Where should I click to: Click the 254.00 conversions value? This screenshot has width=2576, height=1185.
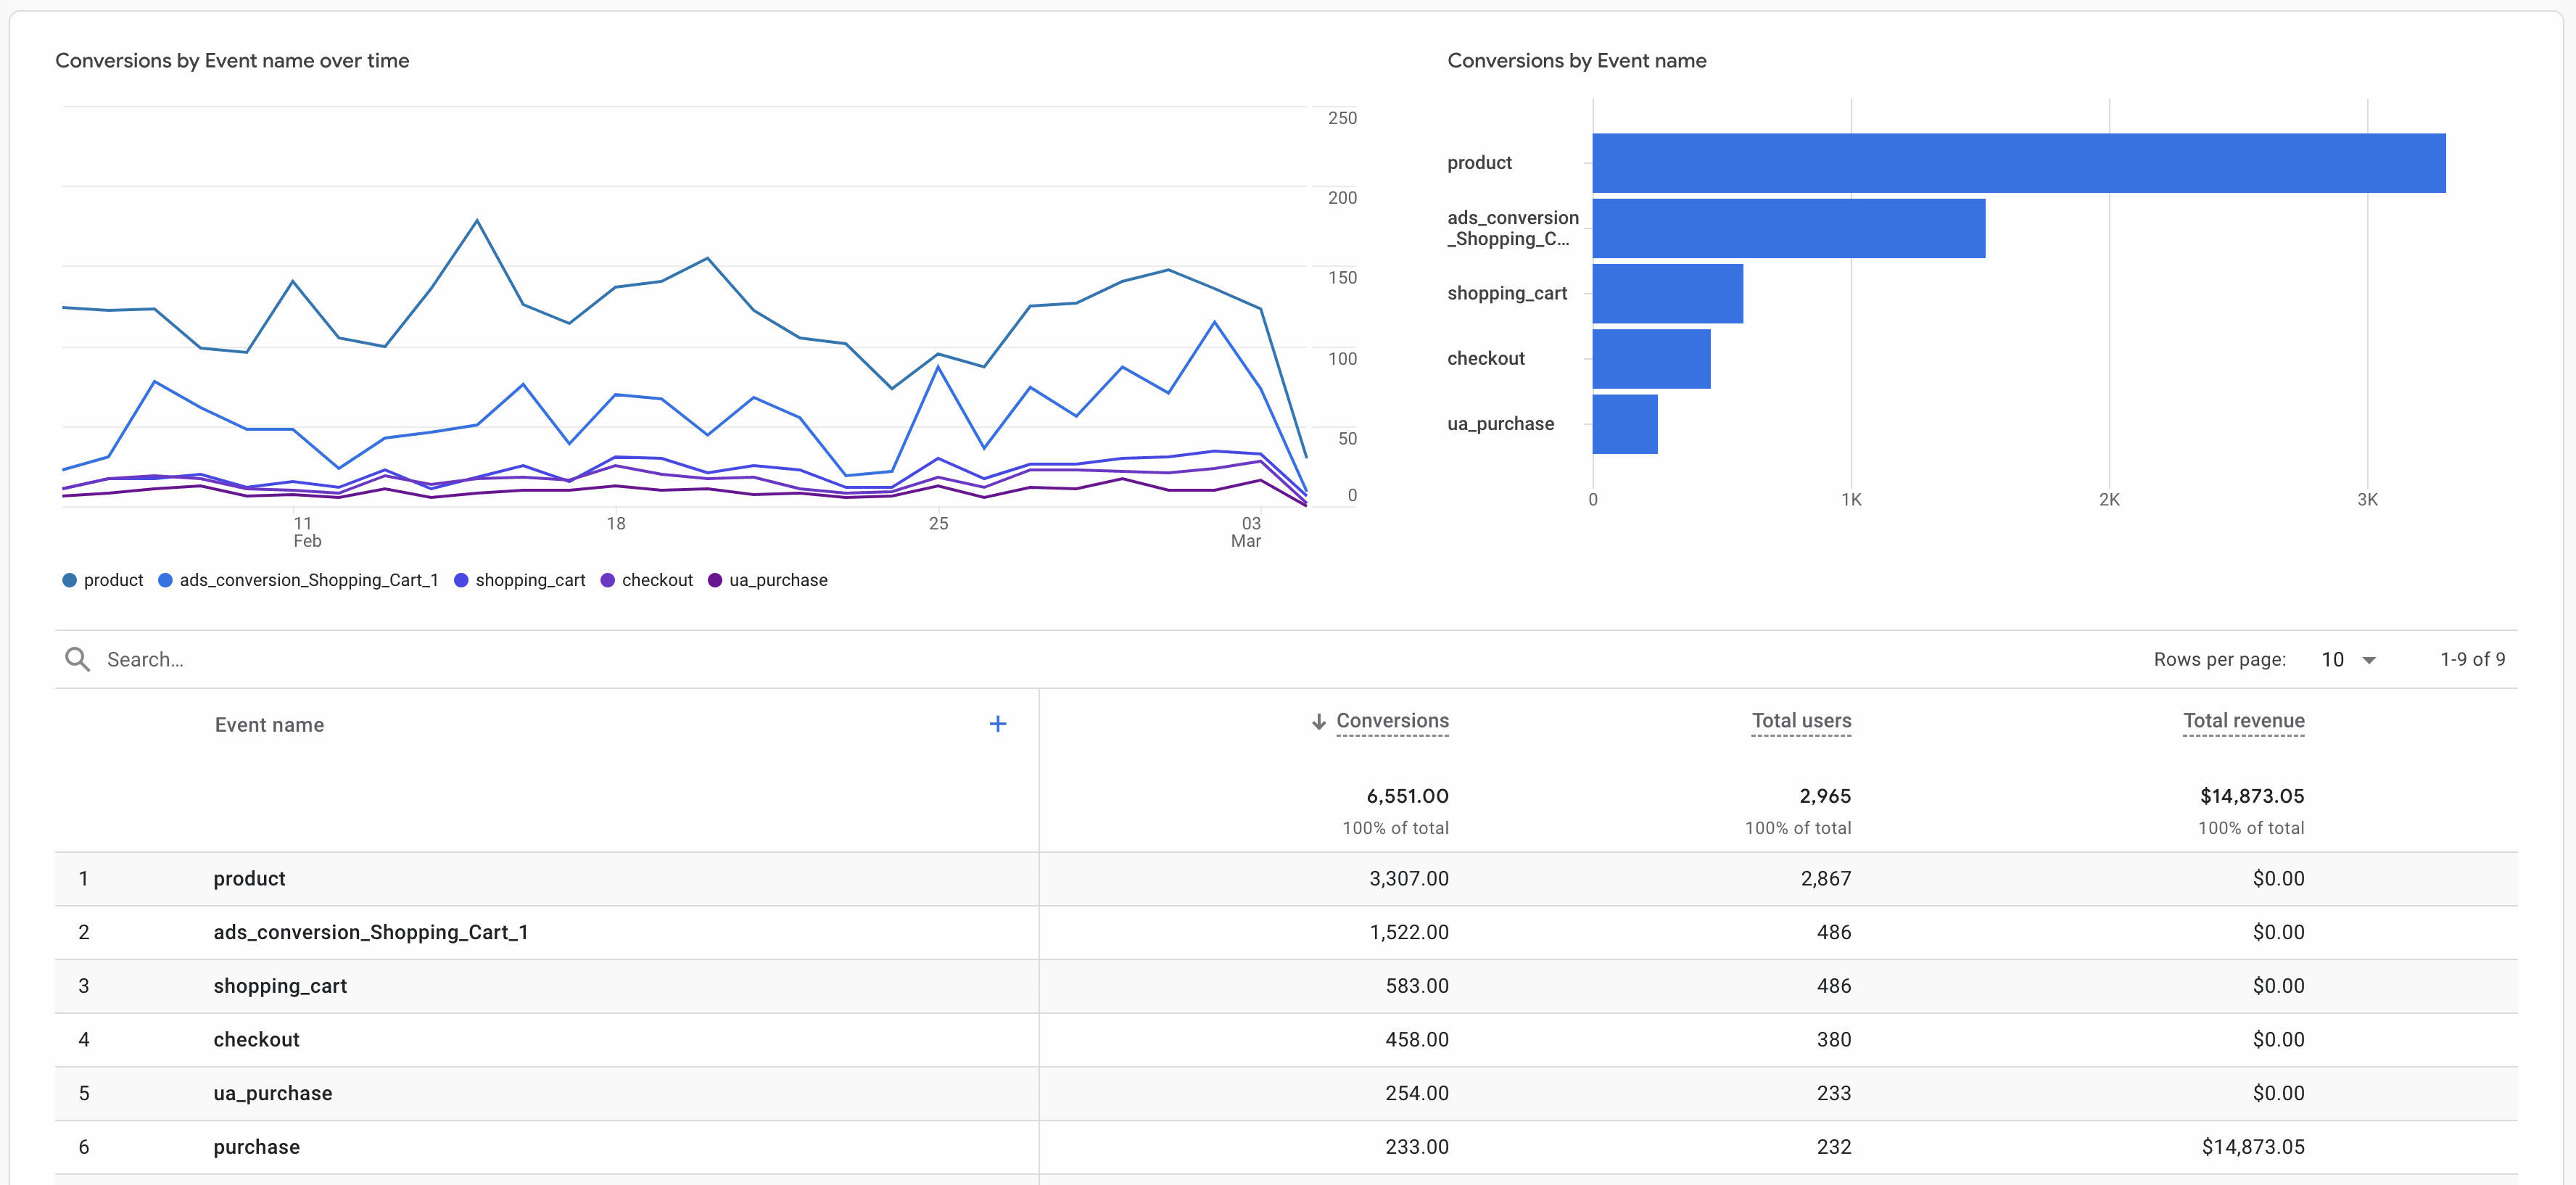1416,1094
